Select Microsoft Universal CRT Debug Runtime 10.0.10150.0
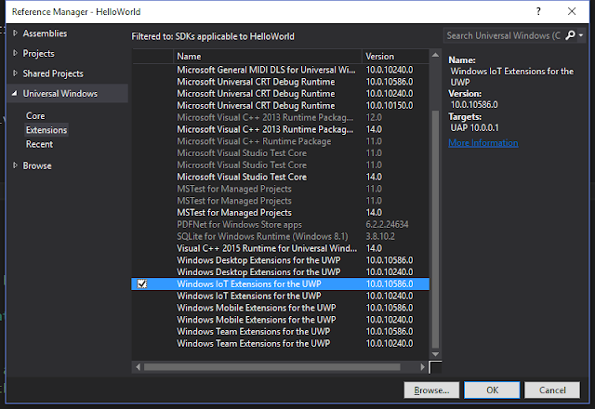The image size is (595, 409). tap(281, 105)
